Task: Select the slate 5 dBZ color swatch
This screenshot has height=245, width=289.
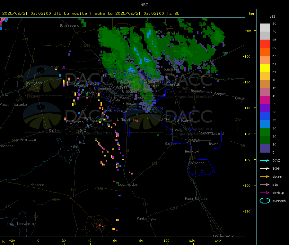Action: [265, 148]
